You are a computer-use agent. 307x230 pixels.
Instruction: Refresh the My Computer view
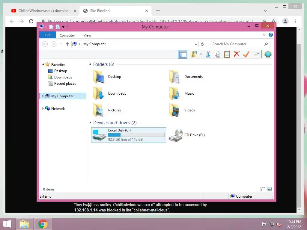pos(202,44)
